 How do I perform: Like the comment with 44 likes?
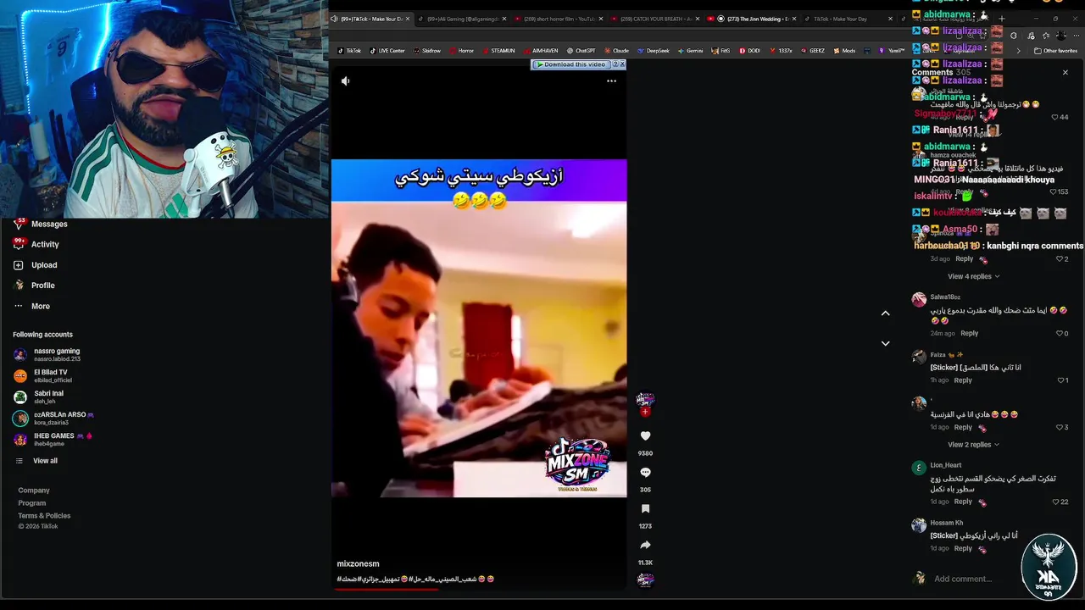pos(1055,117)
